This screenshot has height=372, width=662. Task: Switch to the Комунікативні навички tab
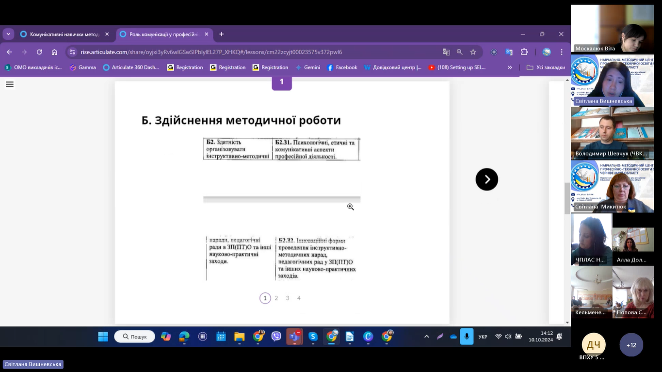click(63, 34)
